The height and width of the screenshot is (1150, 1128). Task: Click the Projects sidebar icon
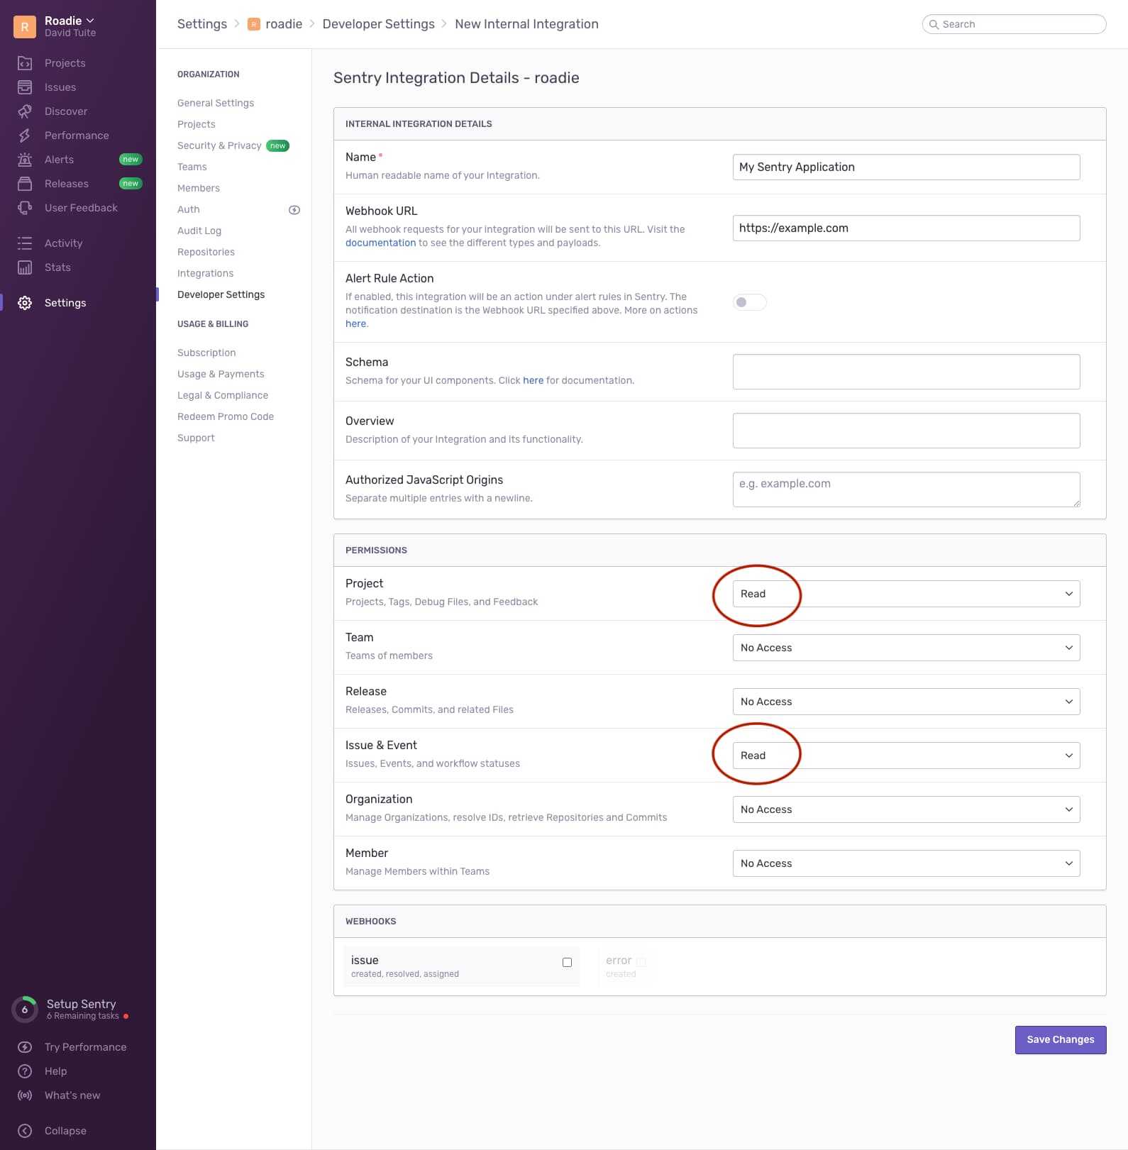25,63
